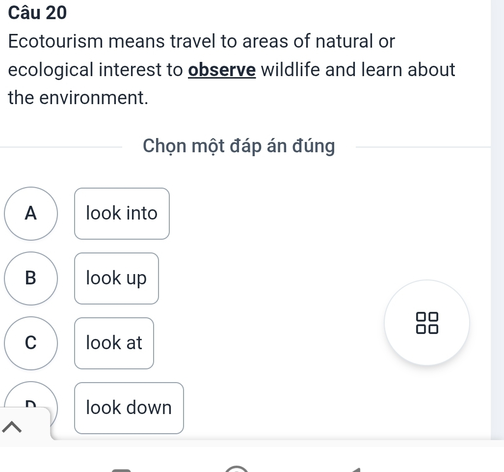Pick the "look into" answer box
Image resolution: width=504 pixels, height=472 pixels.
(122, 214)
